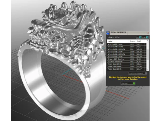Close the Metal Weights panel
Image resolution: width=161 pixels, height=121 pixels.
tap(148, 33)
